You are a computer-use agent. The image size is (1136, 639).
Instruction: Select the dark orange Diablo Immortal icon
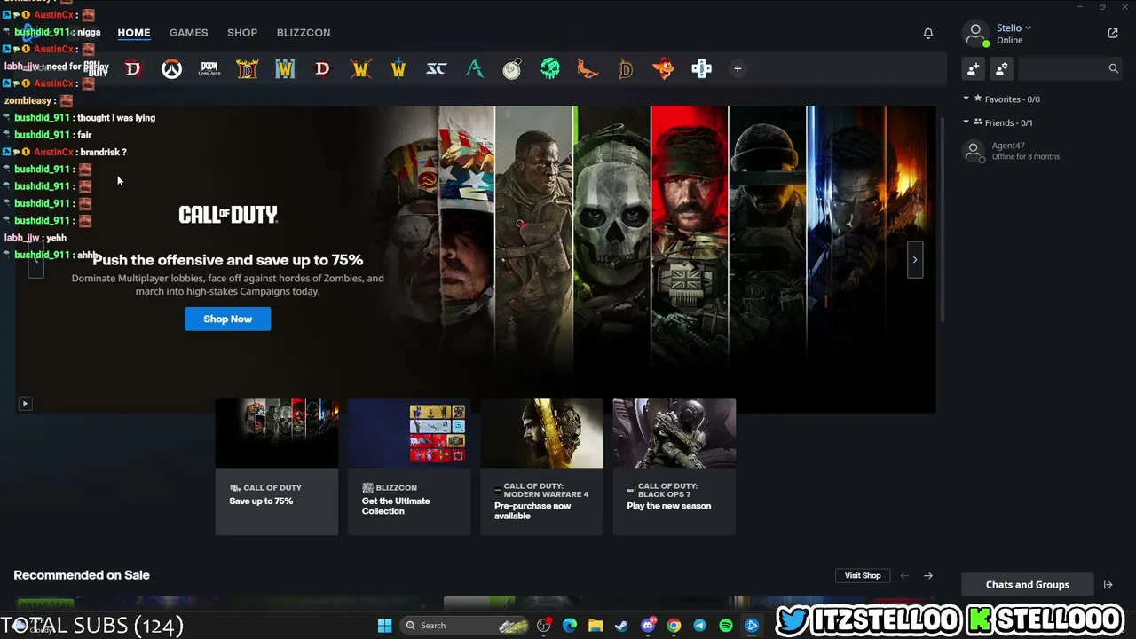[x=626, y=68]
